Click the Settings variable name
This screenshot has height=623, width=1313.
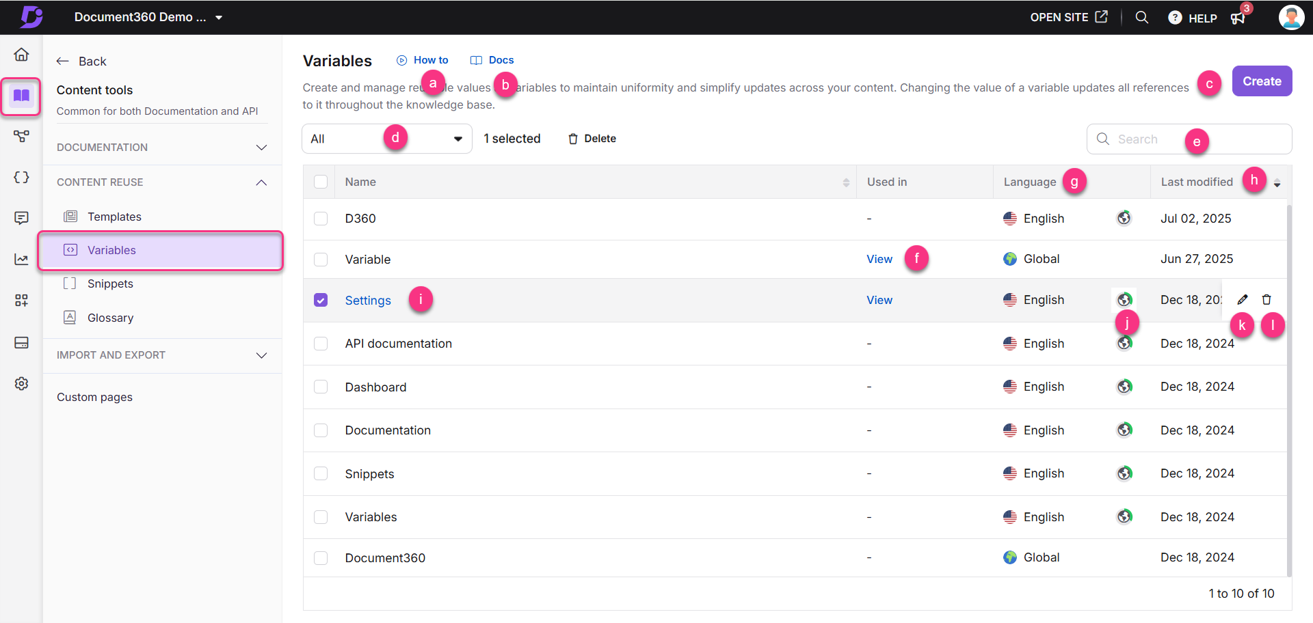click(x=368, y=301)
